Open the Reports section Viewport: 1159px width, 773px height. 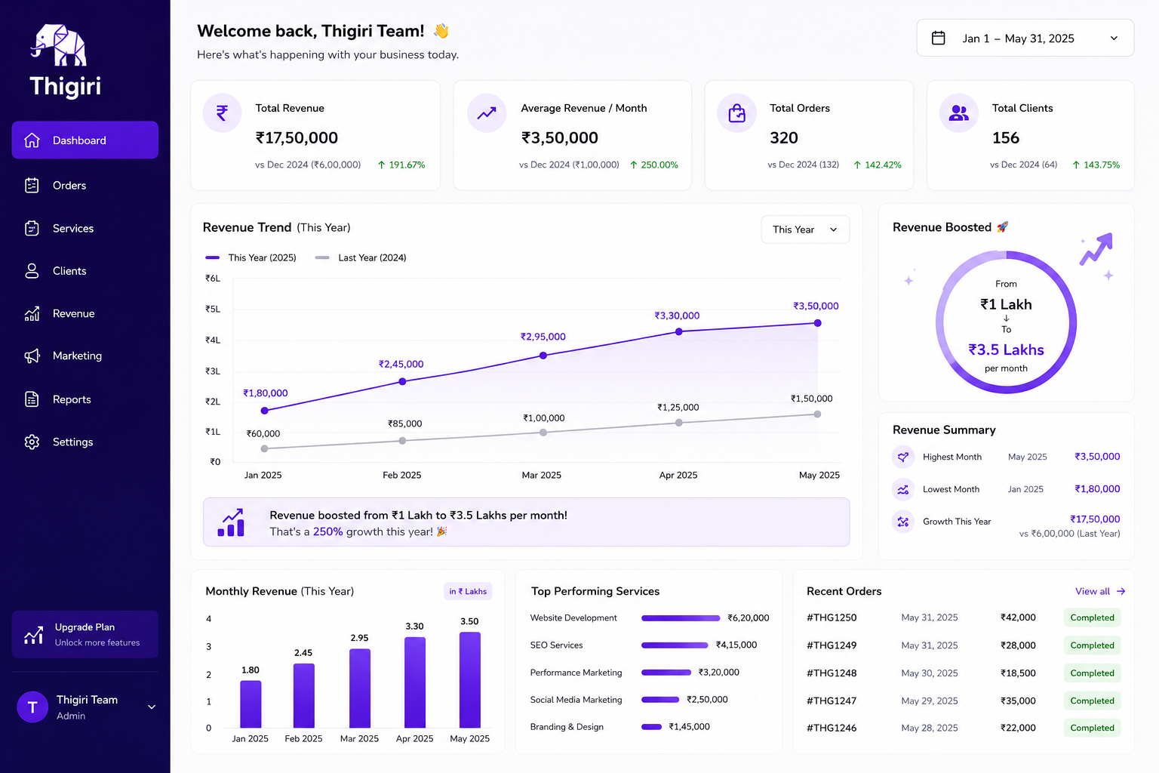pos(85,399)
